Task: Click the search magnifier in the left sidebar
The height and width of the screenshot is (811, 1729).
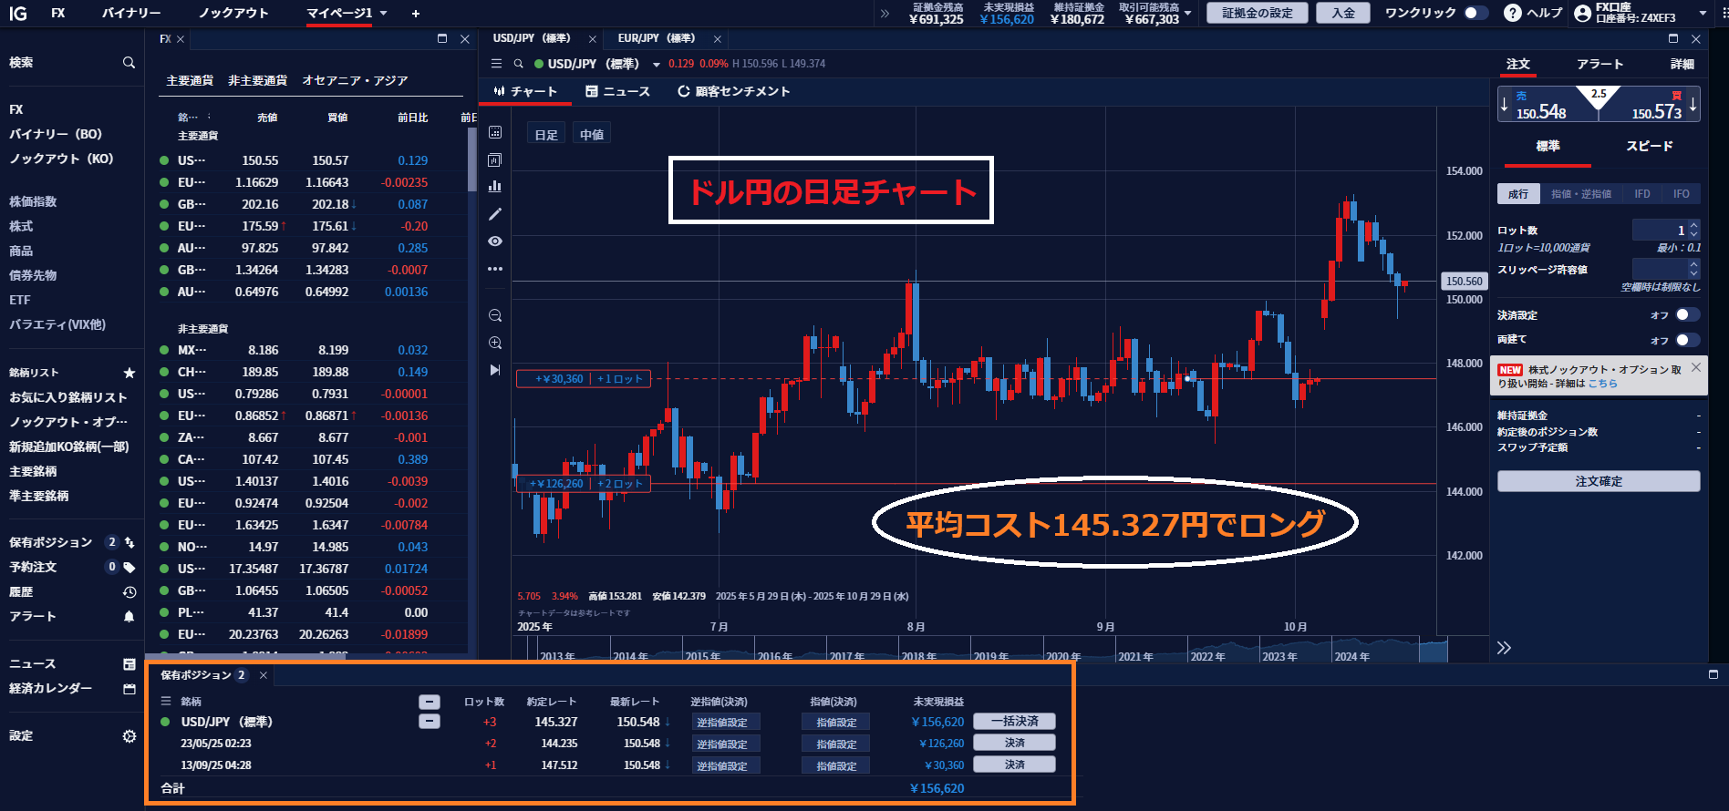Action: [129, 63]
